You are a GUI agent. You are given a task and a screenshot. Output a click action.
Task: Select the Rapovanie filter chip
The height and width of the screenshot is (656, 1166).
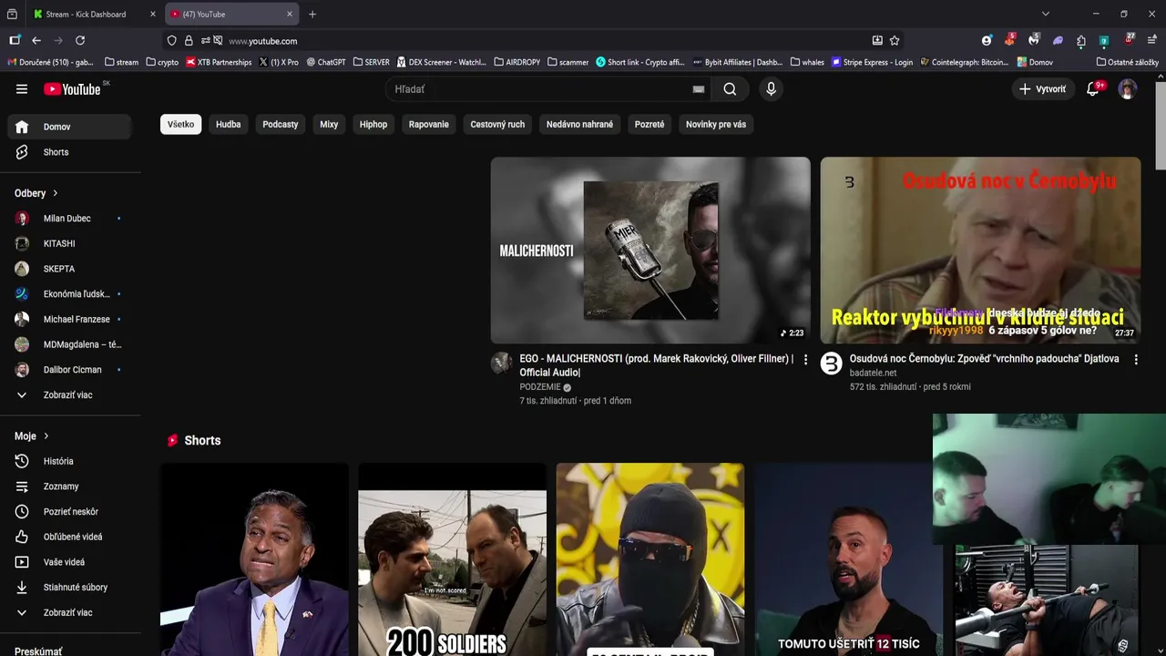pos(429,124)
